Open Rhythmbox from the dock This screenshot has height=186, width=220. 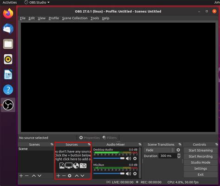tap(8, 59)
